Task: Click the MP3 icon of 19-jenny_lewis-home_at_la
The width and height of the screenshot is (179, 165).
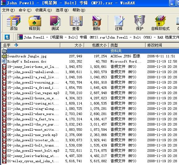Action: [4, 67]
